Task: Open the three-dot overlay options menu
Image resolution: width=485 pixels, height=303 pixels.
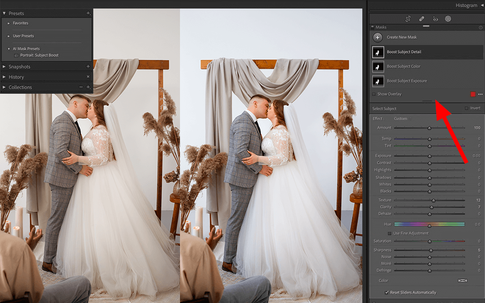Action: (480, 94)
